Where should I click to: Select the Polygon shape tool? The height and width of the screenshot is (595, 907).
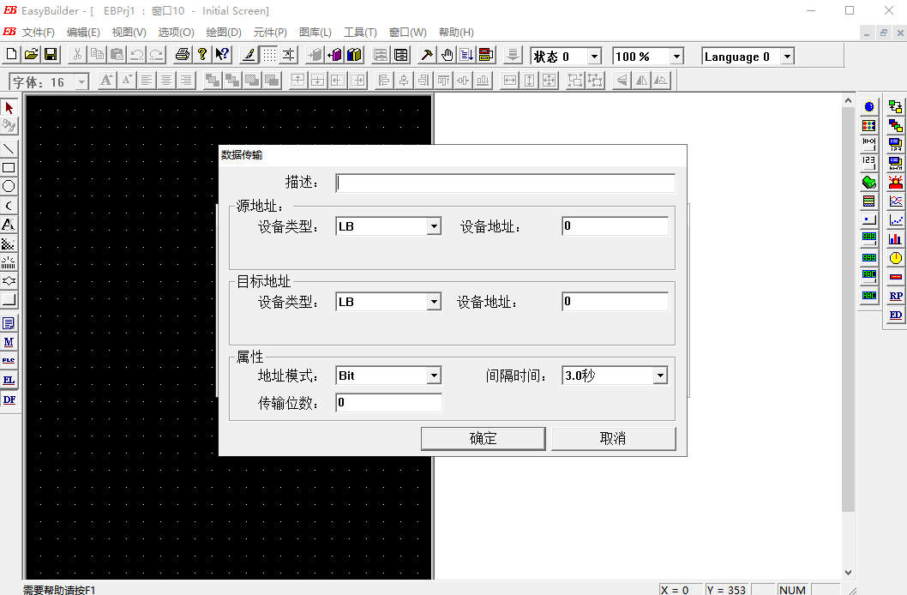(9, 281)
